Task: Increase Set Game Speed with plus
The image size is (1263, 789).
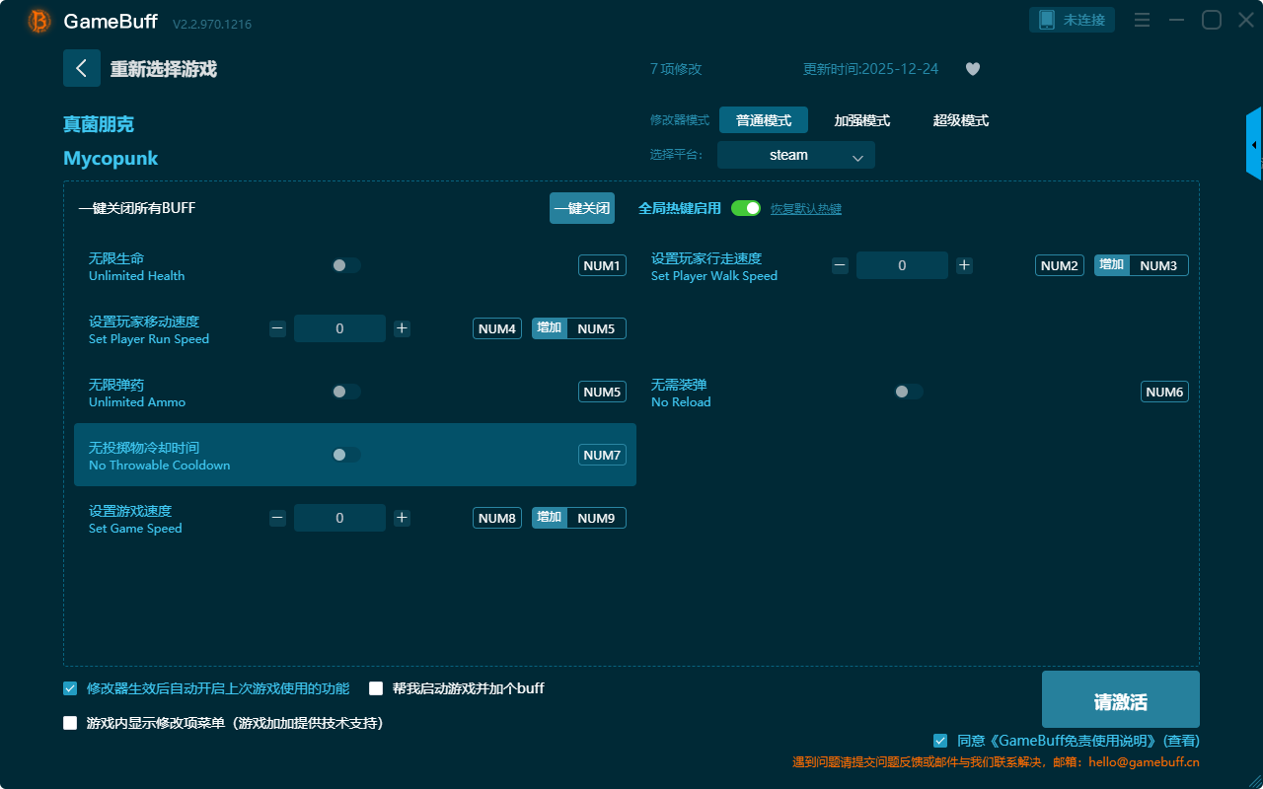Action: (402, 518)
